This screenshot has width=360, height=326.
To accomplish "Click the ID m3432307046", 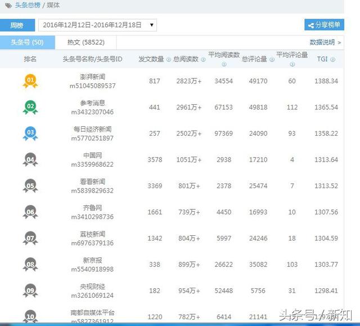I will 92,112.
